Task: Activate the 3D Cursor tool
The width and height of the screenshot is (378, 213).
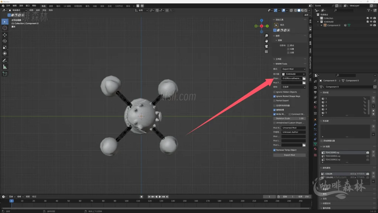Action: tap(5, 28)
